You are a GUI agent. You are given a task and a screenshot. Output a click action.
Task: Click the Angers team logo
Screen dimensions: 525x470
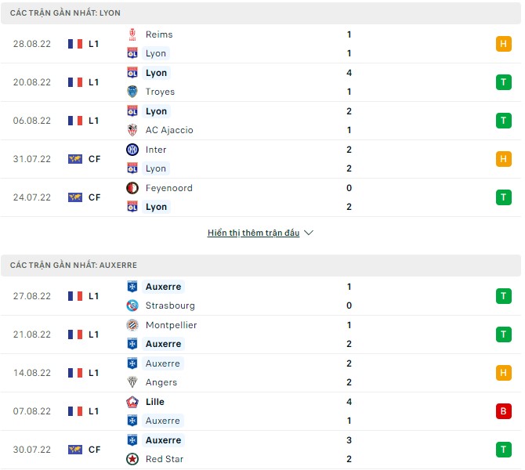132,382
